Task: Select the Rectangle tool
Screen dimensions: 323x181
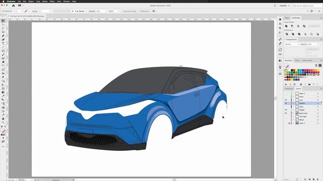Action: (3, 51)
